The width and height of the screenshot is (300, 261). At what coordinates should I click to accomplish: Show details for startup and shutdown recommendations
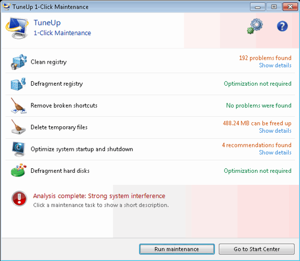click(275, 152)
